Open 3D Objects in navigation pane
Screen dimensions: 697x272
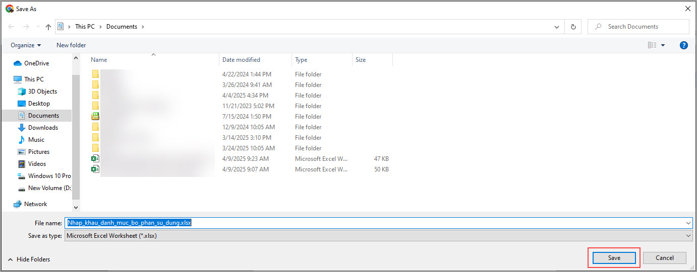pos(42,92)
